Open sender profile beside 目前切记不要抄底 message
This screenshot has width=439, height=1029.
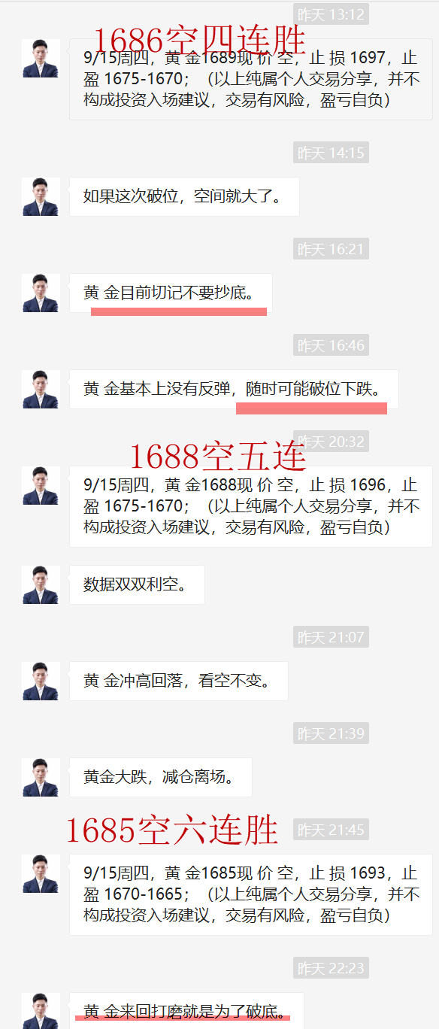(x=41, y=293)
